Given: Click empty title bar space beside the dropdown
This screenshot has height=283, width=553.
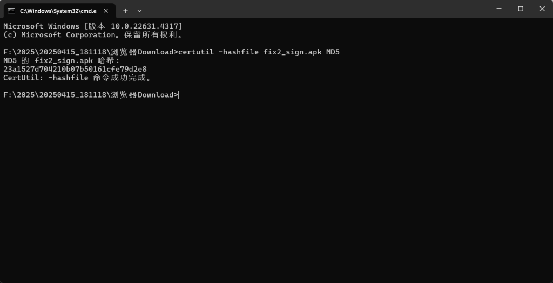Looking at the screenshot, I should pyautogui.click(x=313, y=10).
